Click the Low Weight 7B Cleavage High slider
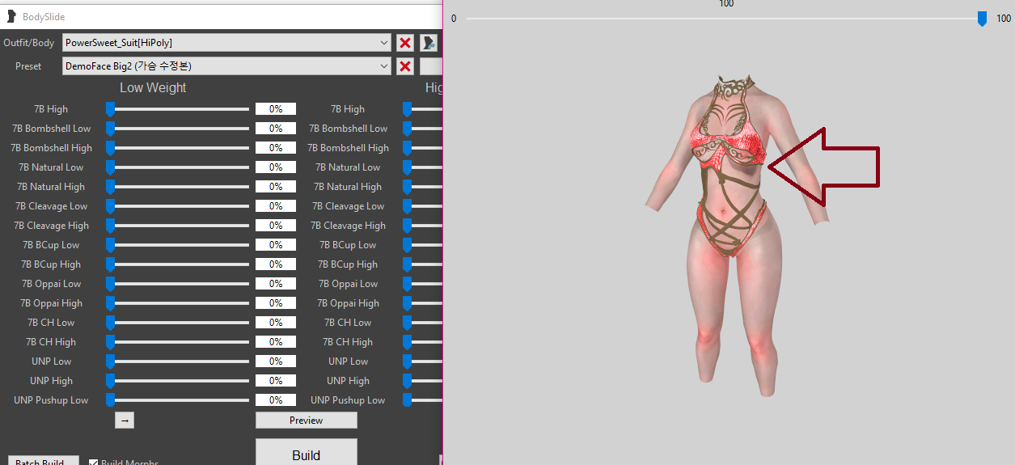 point(179,226)
